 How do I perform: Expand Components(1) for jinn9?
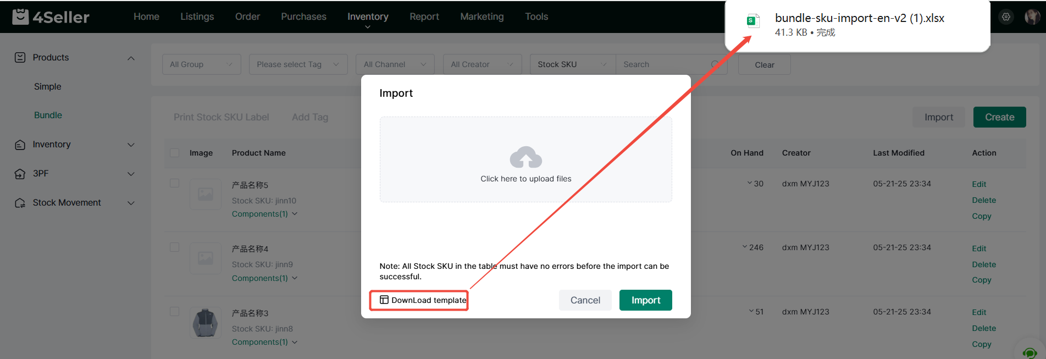(264, 278)
